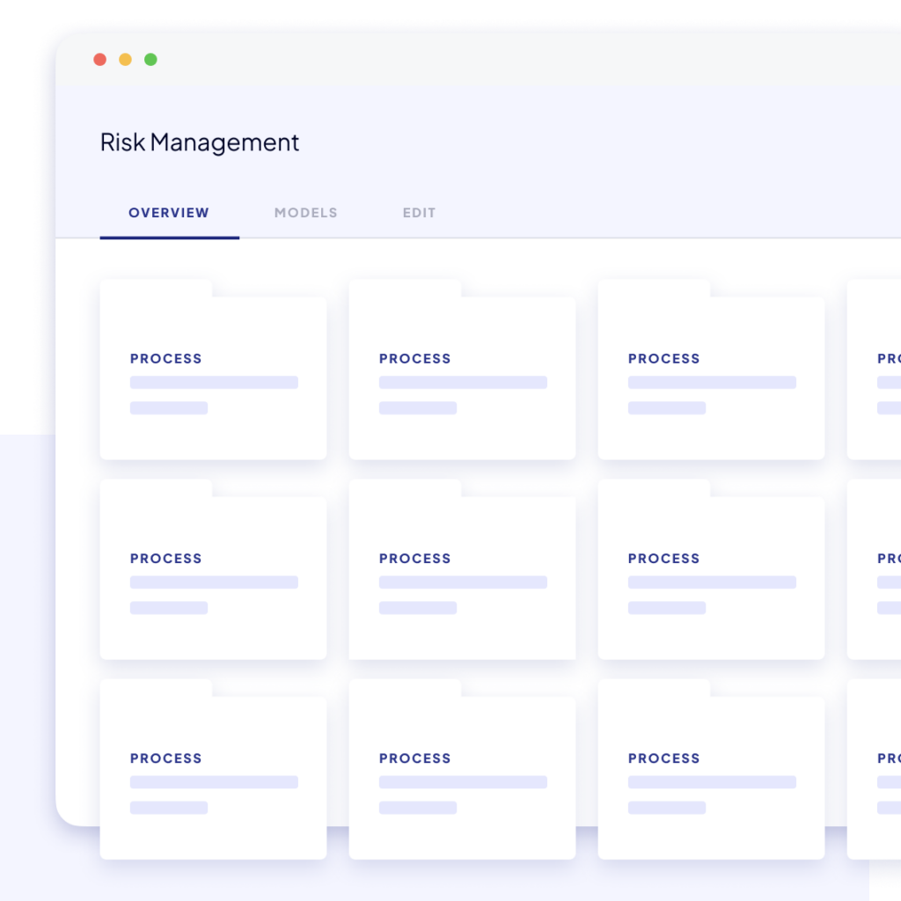The image size is (901, 901).
Task: Minimize window with the yellow button
Action: (x=125, y=60)
